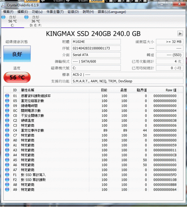This screenshot has height=207, width=187.
Task: Open the 編輯(E) menu
Action: pyautogui.click(x=22, y=12)
